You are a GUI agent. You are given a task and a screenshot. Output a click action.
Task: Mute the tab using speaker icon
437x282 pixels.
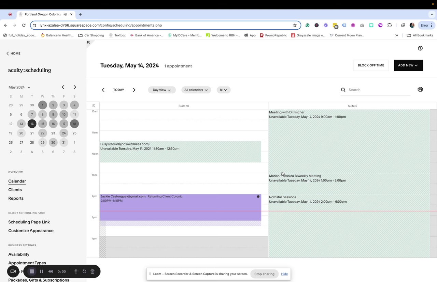[65, 14]
